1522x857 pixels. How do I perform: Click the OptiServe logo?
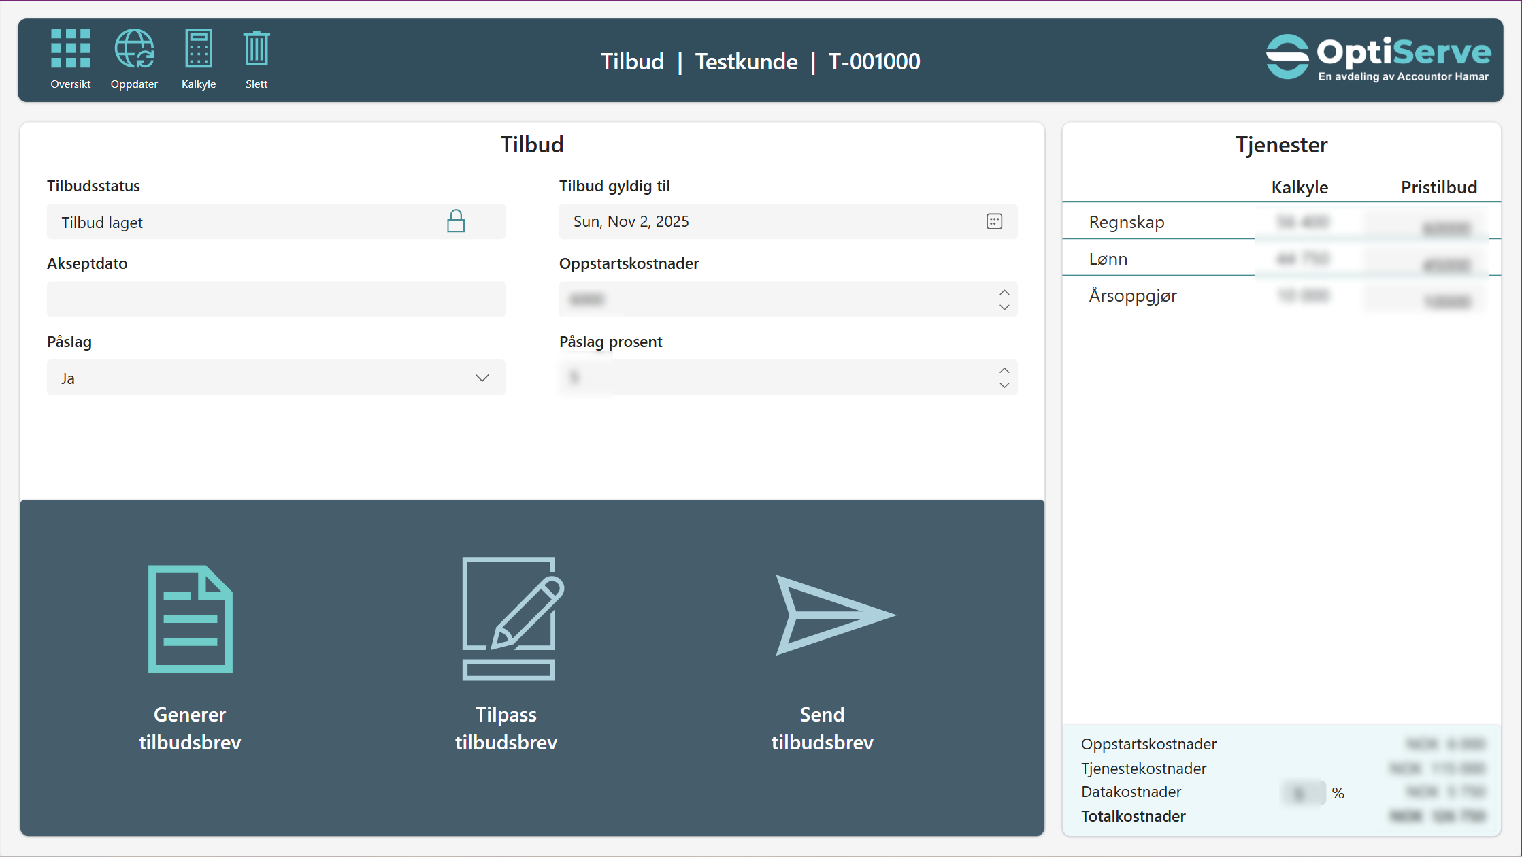(x=1378, y=58)
